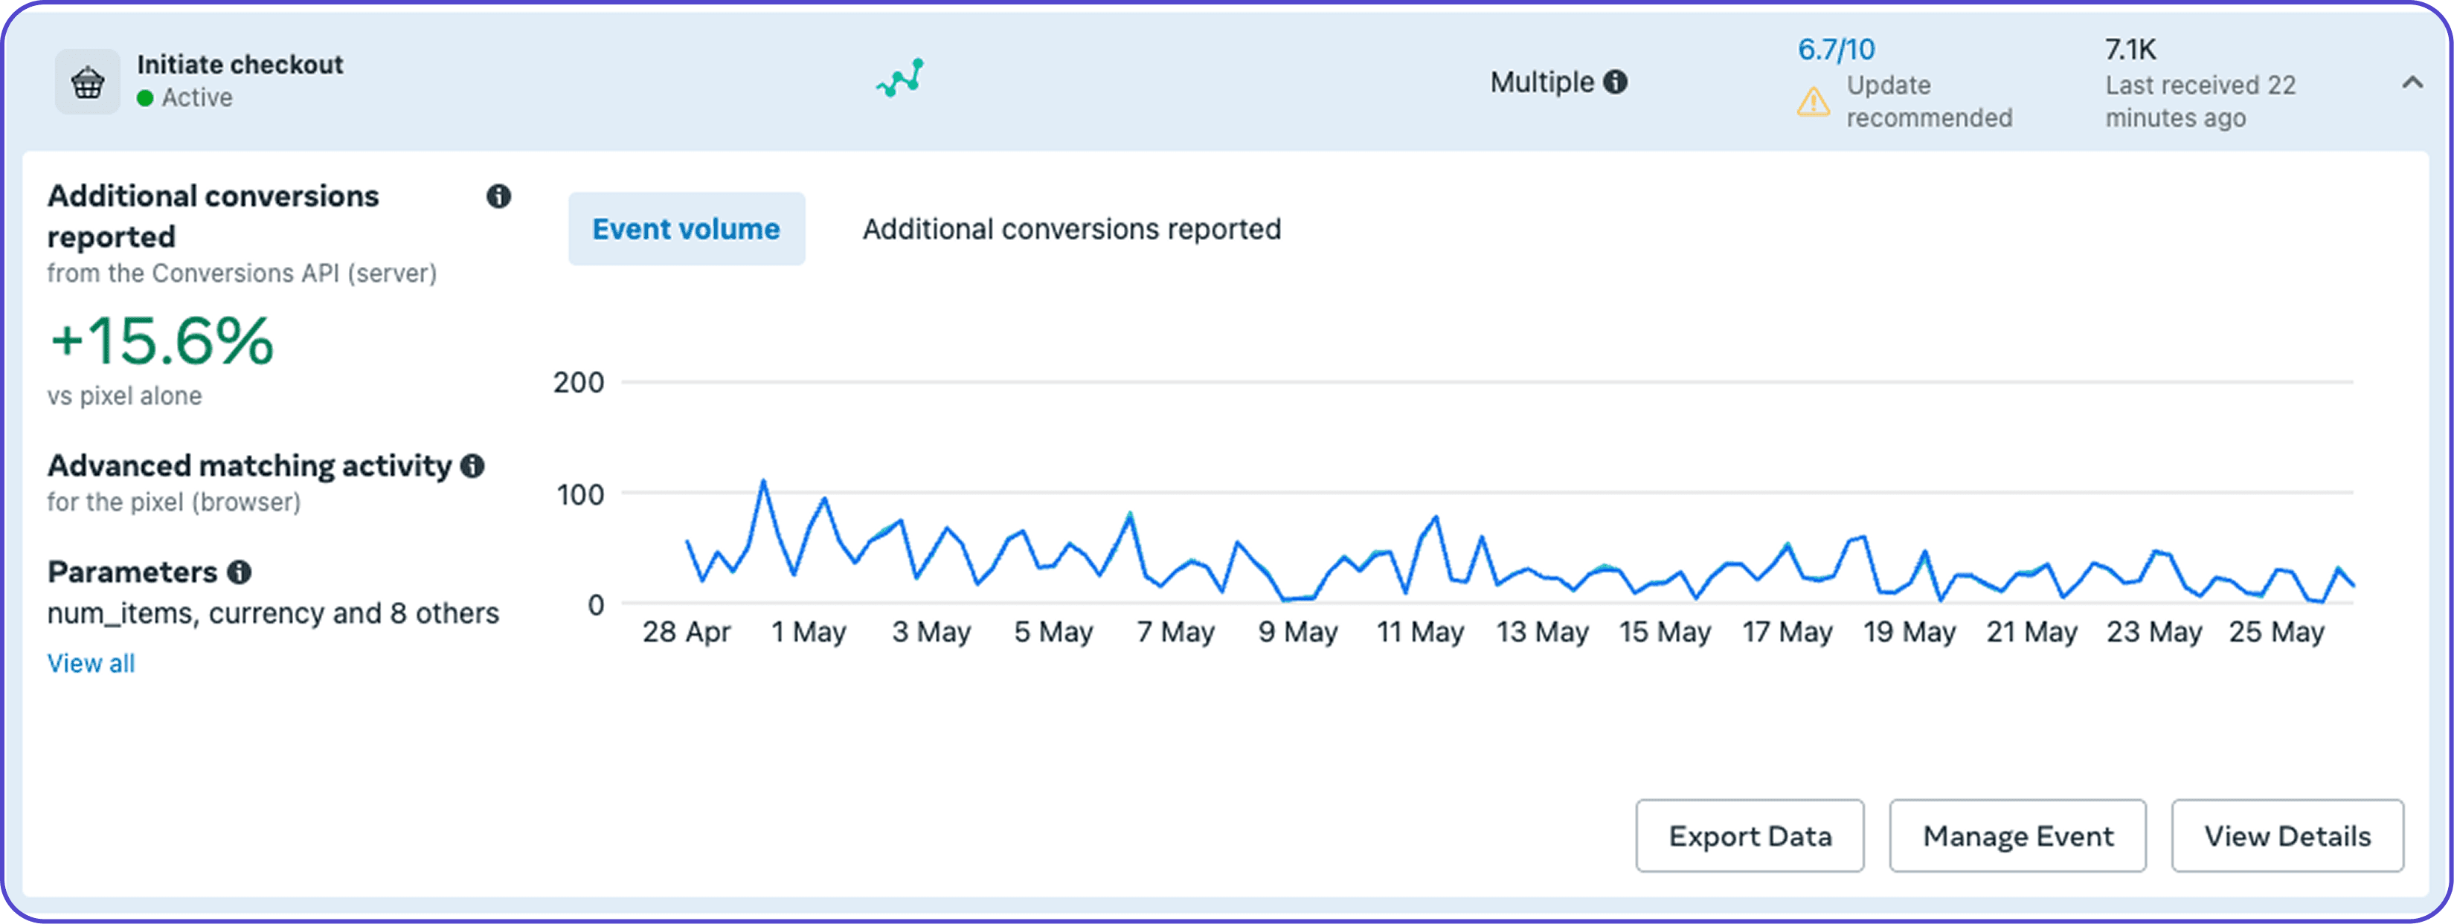Click chart peak near 30 April
Viewport: 2454px width, 924px height.
point(763,482)
